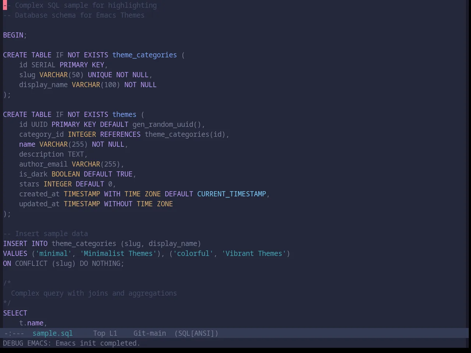Click the -:--- buffer status flags

tap(14, 333)
